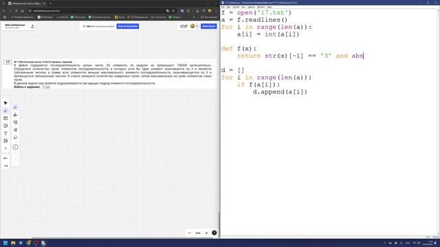This screenshot has height=247, width=440.
Task: Select the frame/table tool on whiteboard
Action: [5, 119]
